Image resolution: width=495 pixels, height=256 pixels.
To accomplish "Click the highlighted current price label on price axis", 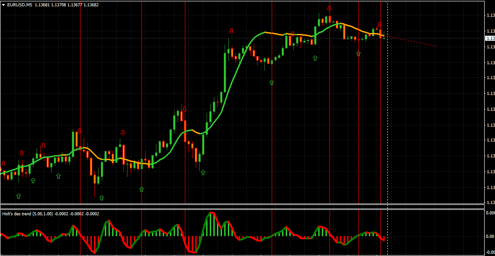I will (x=490, y=38).
